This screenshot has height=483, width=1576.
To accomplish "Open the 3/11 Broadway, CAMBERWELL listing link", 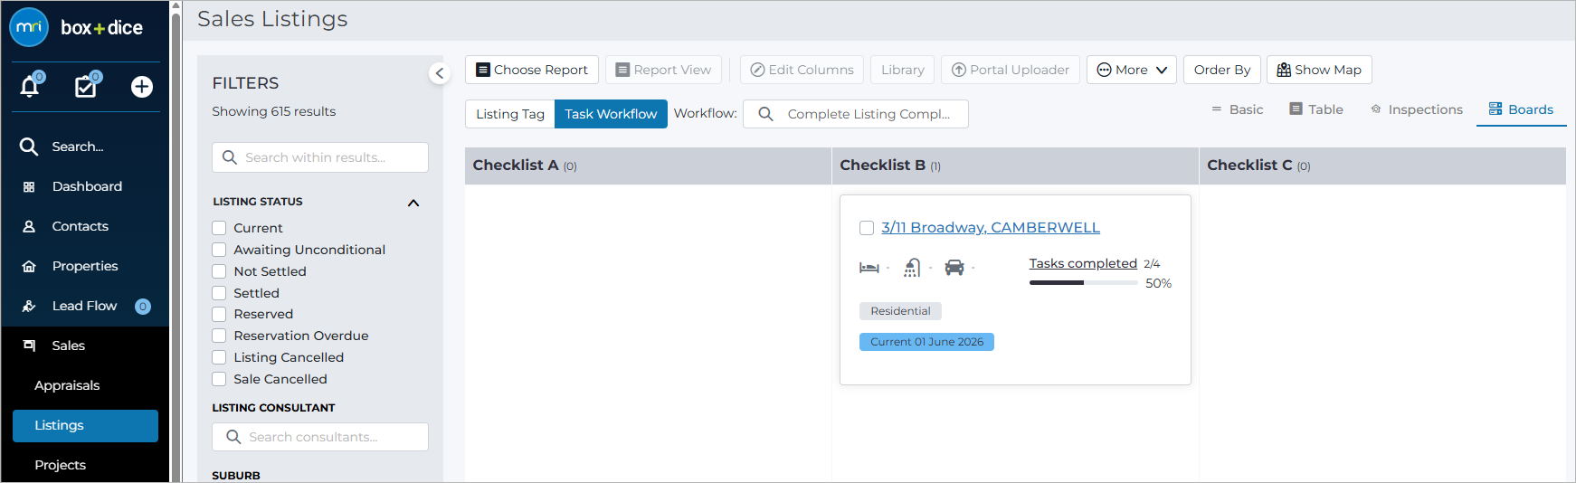I will point(991,228).
